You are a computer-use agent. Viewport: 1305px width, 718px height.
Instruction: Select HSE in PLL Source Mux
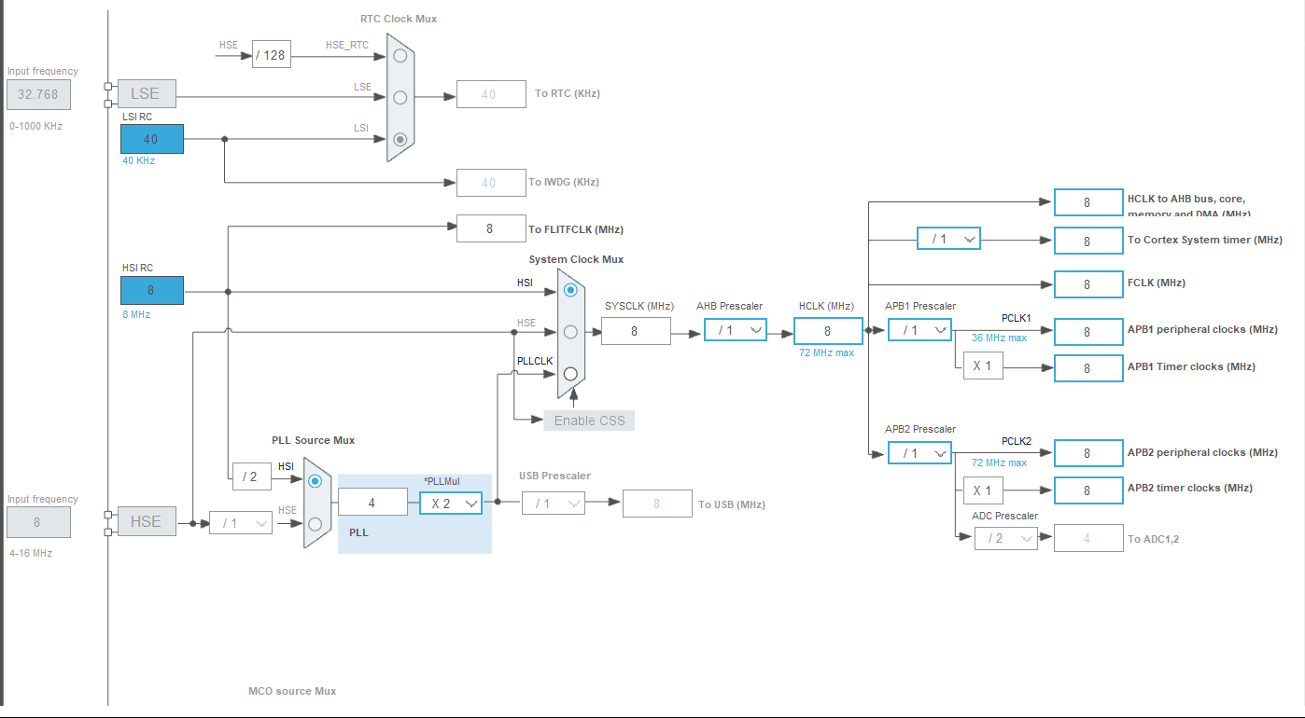point(316,523)
